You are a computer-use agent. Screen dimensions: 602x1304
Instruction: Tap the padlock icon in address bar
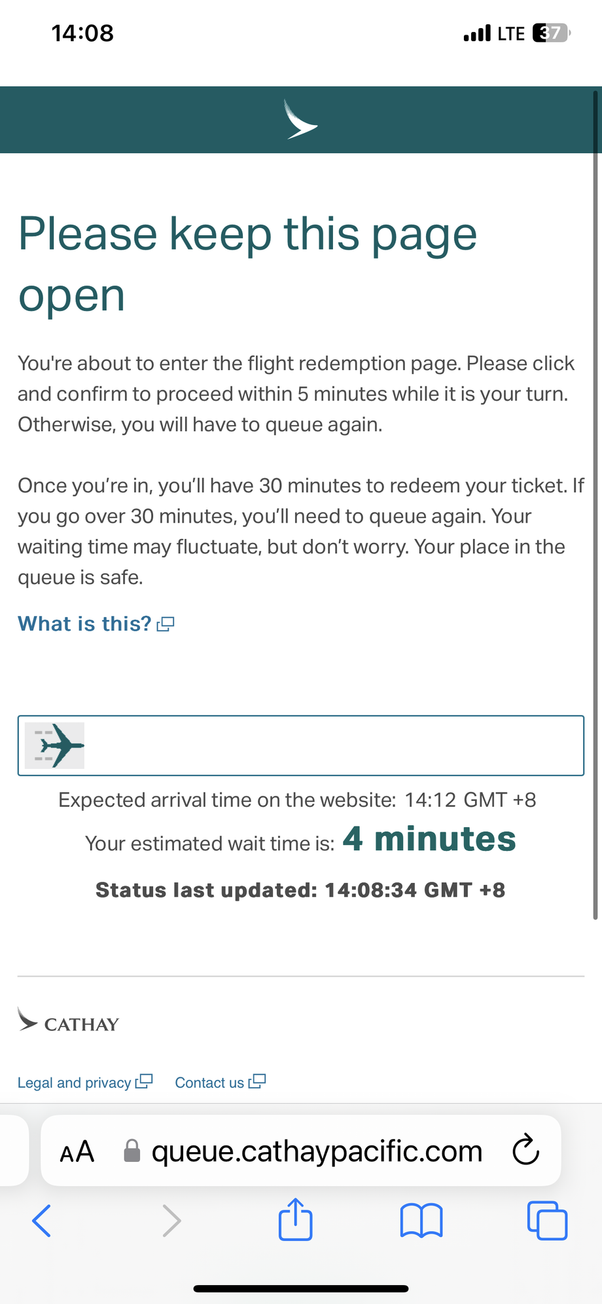point(132,1151)
